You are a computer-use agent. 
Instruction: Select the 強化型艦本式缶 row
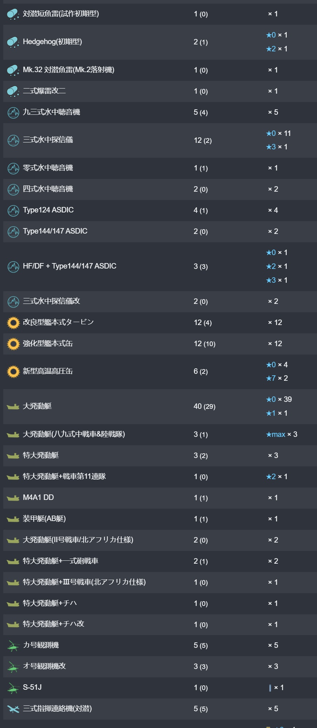pyautogui.click(x=160, y=344)
